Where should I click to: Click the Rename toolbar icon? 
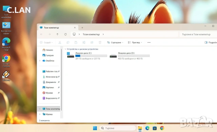pyautogui.click(x=84, y=42)
